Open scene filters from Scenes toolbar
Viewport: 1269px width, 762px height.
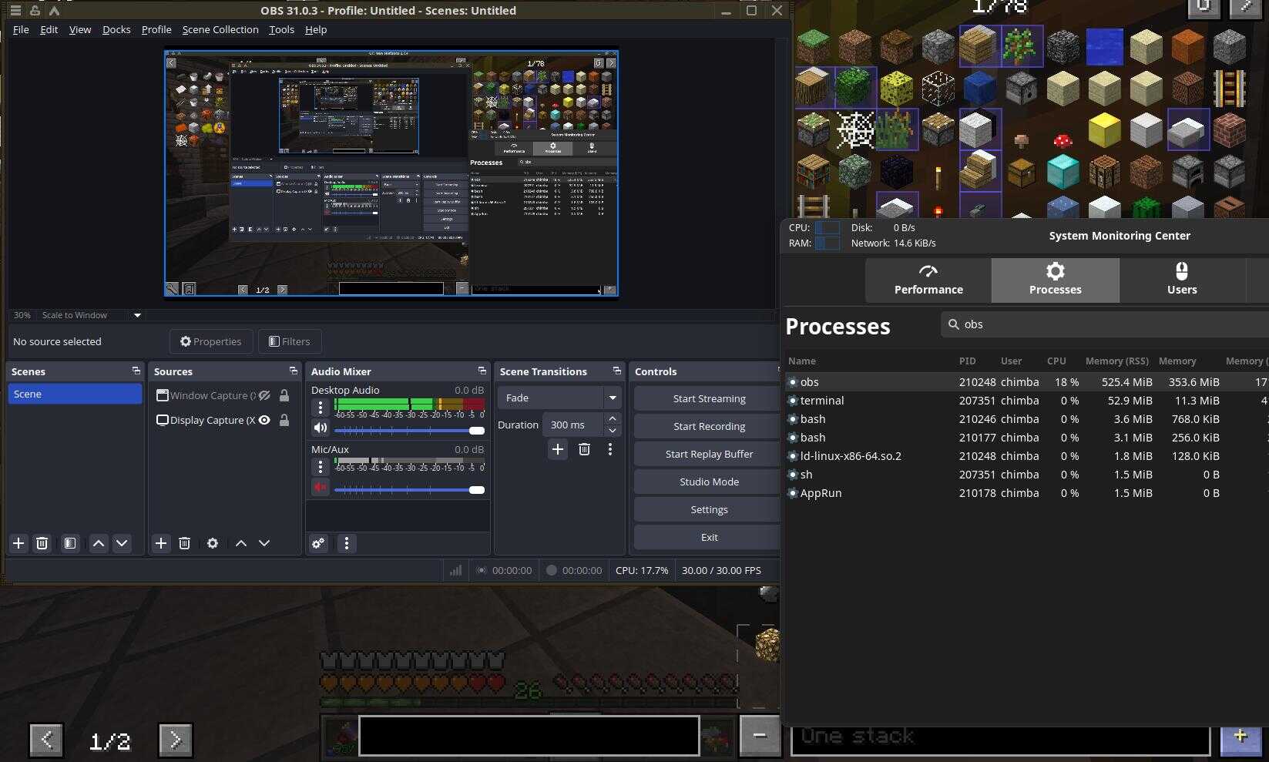pos(70,543)
